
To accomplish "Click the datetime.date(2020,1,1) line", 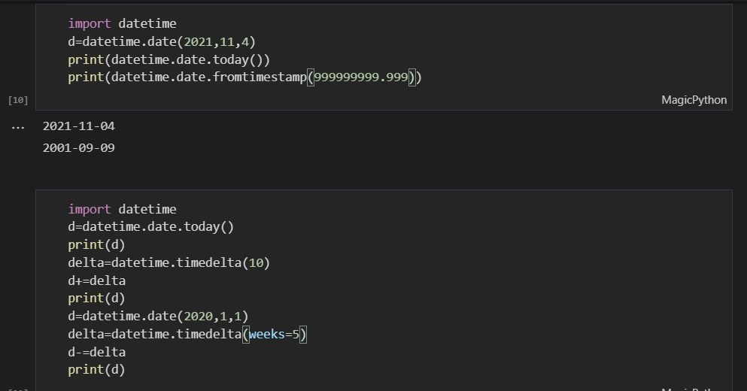I will [x=158, y=317].
